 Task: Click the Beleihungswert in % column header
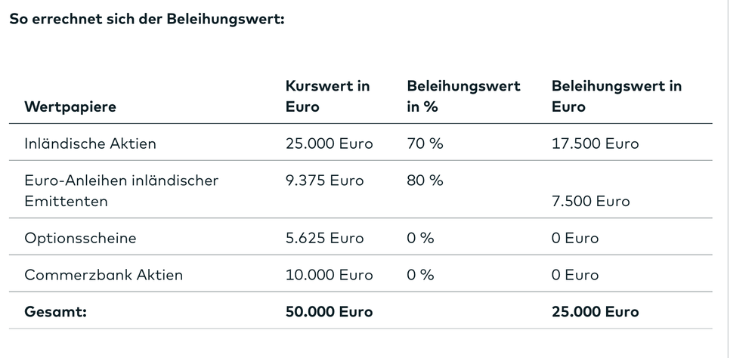point(463,96)
